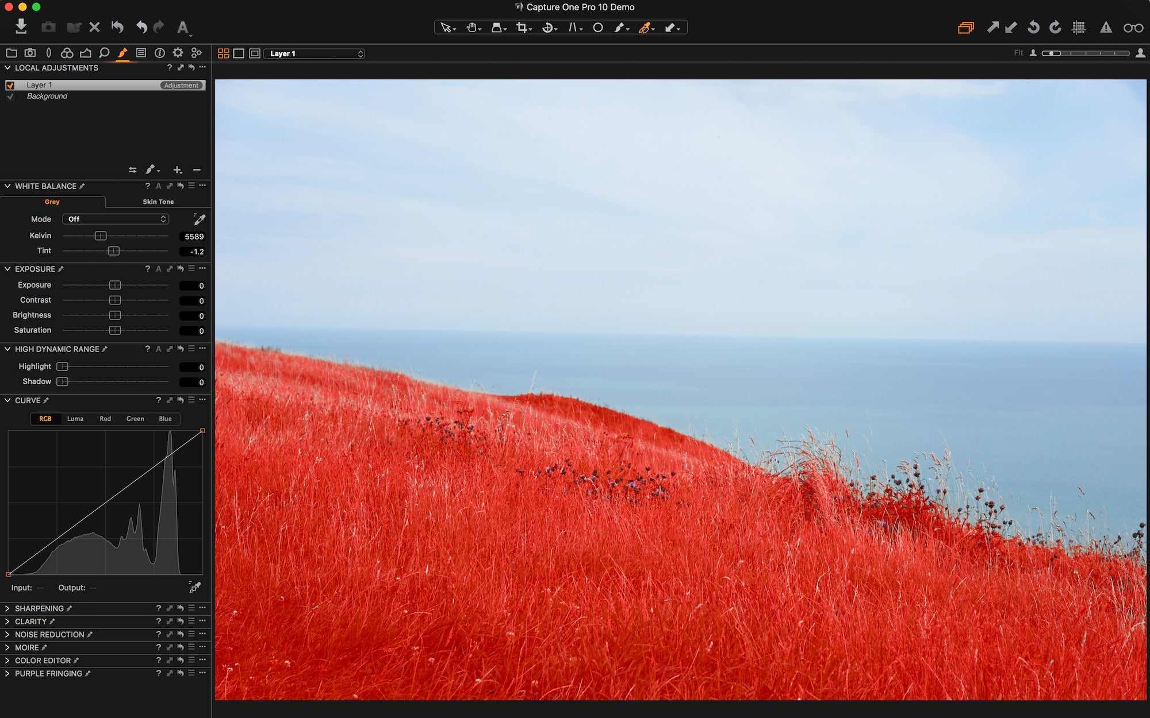Delete layer with minus icon
This screenshot has height=718, width=1150.
(197, 170)
